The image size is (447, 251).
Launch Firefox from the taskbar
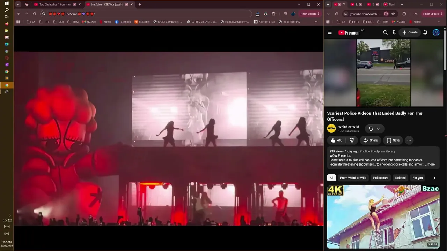(x=7, y=24)
